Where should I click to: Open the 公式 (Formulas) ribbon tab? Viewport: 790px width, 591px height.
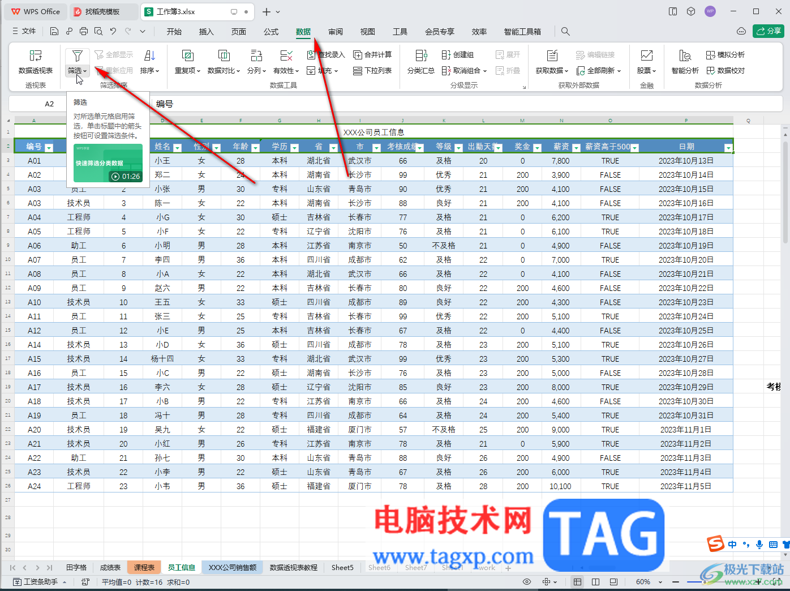(271, 32)
